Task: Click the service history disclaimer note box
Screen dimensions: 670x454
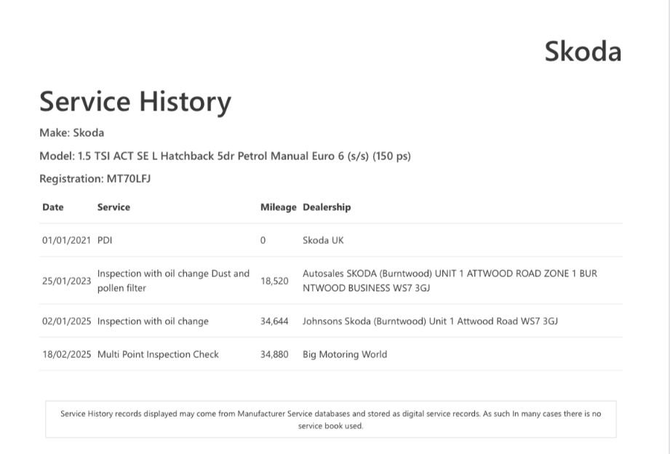Action: pos(330,419)
